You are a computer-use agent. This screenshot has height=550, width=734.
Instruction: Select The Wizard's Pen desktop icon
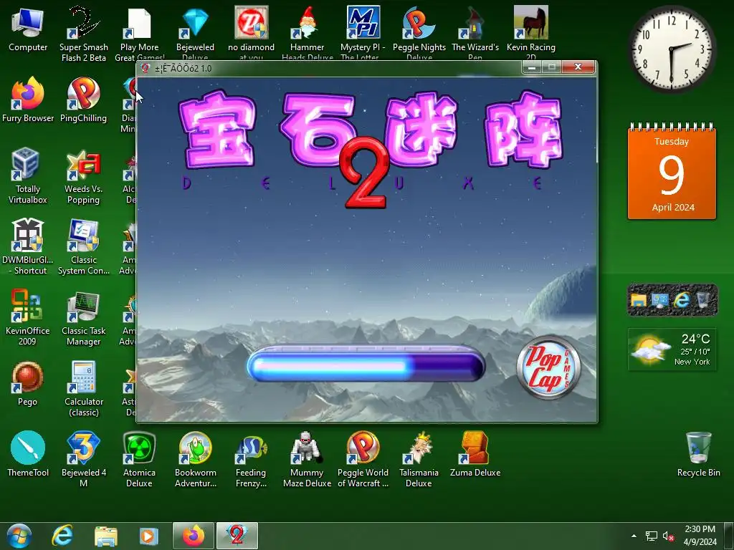475,32
